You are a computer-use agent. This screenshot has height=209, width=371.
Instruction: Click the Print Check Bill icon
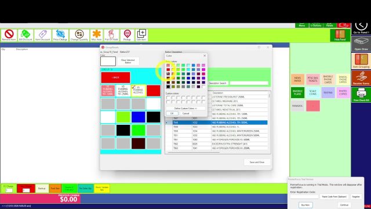point(361,95)
